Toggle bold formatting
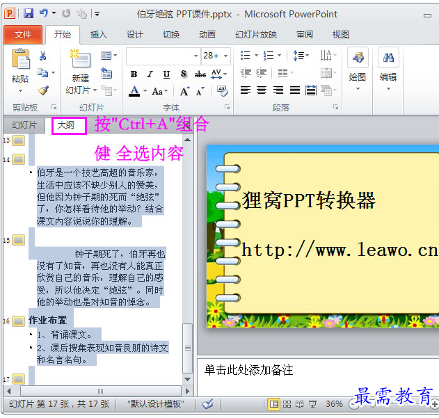439x418 pixels. 134,74
